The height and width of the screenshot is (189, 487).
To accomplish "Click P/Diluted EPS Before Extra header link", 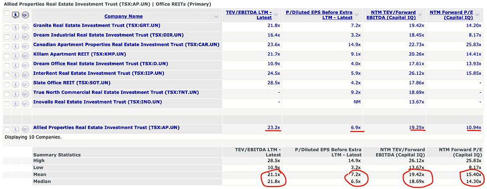I will point(319,15).
